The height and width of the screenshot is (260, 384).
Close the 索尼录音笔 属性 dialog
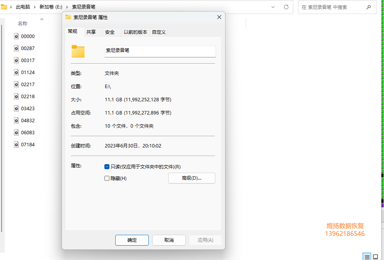pos(219,17)
